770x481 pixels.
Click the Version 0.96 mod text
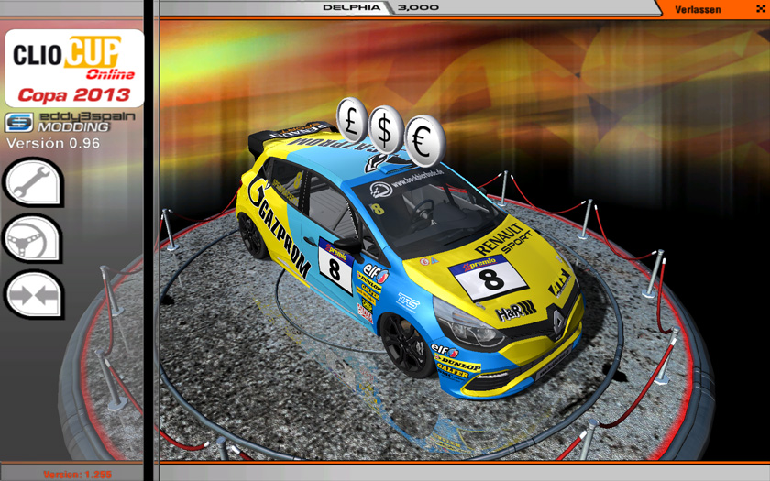(49, 143)
